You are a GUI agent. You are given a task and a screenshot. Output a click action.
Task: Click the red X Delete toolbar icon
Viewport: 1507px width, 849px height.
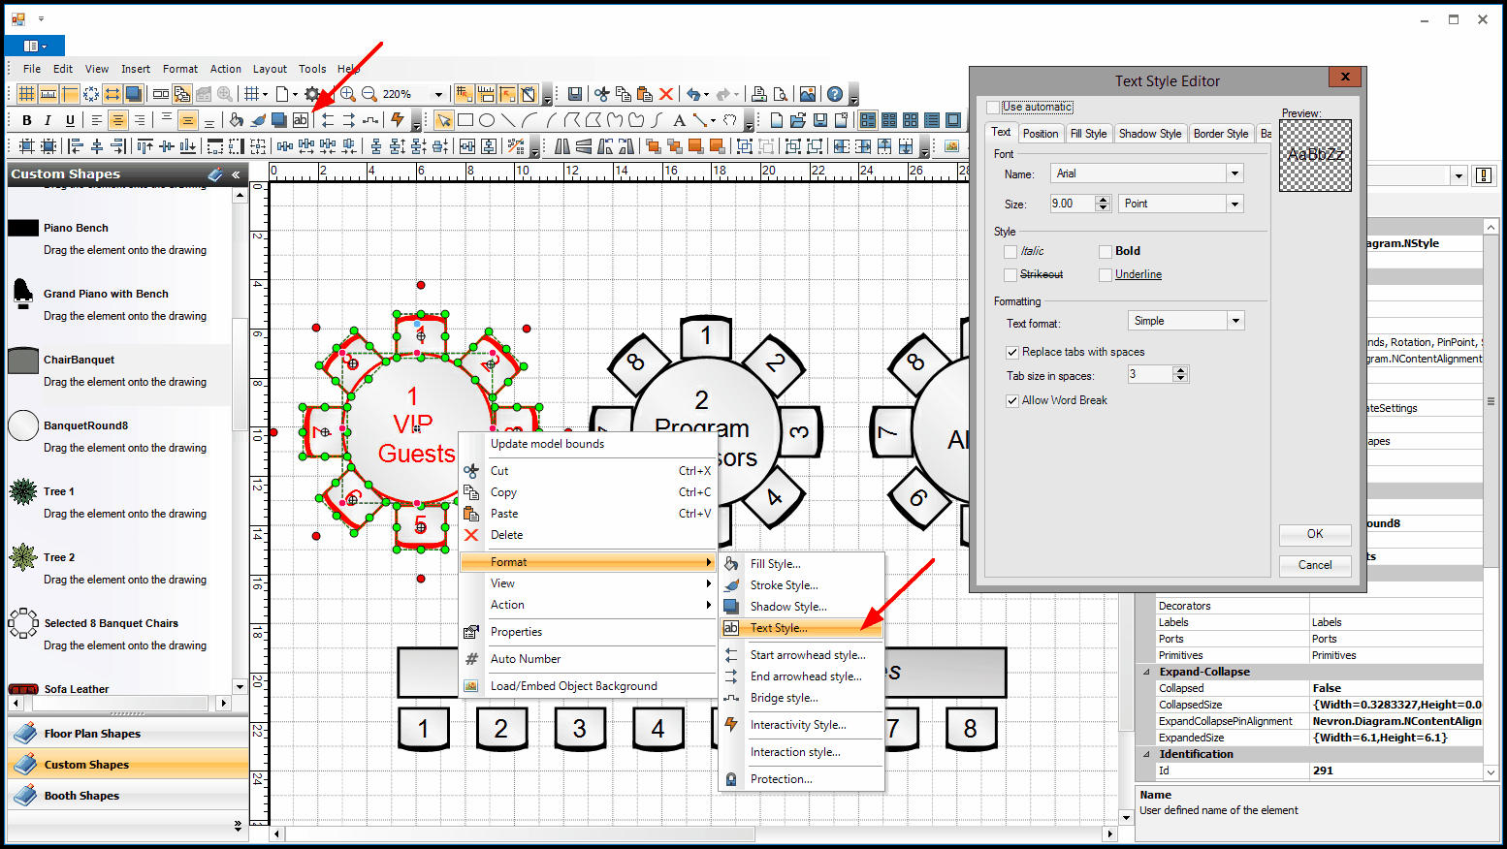666,94
